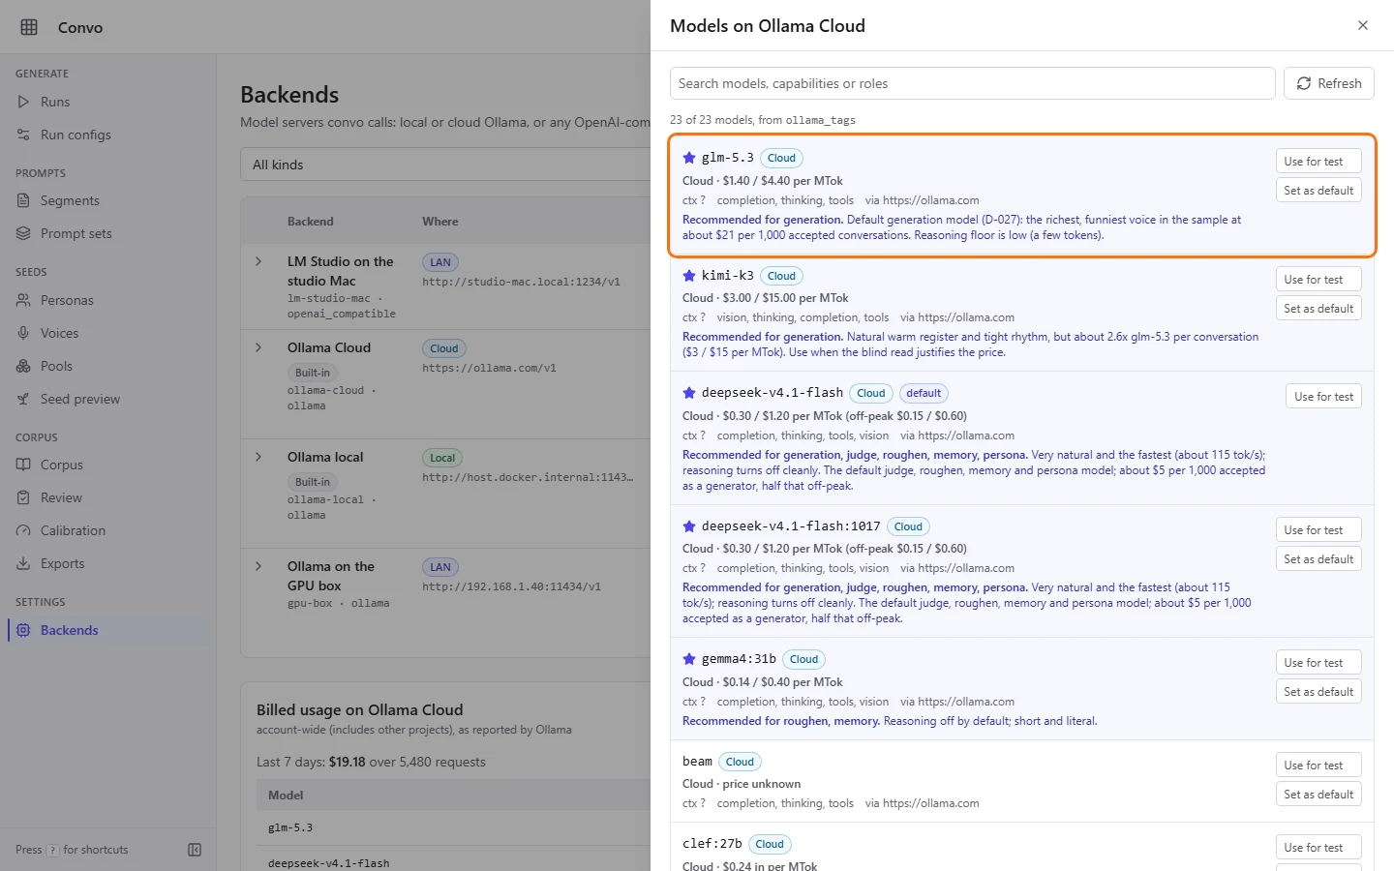1394x871 pixels.
Task: Click Refresh in the models panel
Action: click(x=1329, y=83)
